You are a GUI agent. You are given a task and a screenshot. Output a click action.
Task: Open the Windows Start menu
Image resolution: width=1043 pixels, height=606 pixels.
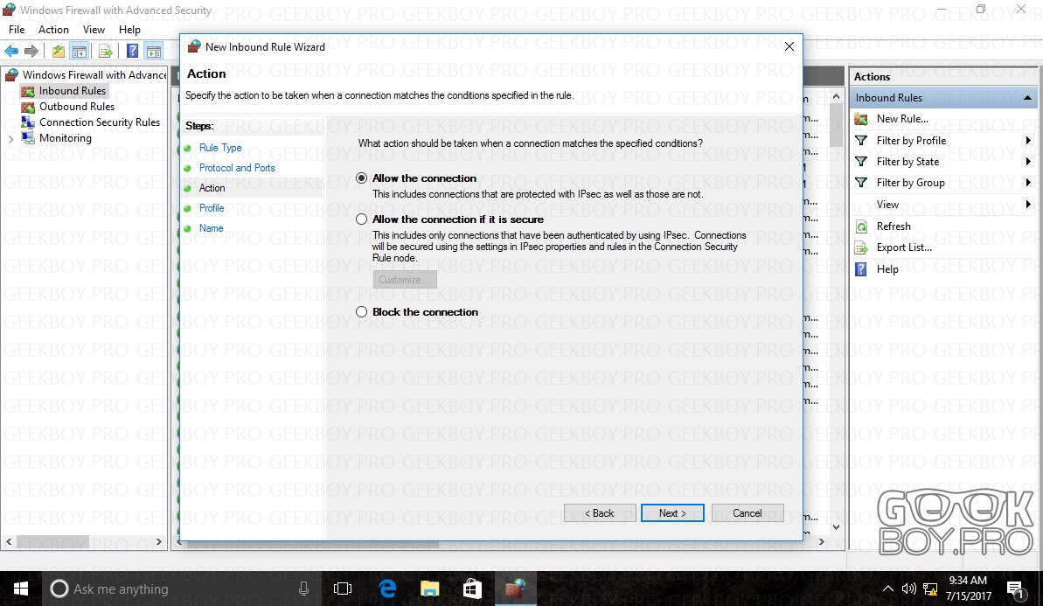(21, 589)
